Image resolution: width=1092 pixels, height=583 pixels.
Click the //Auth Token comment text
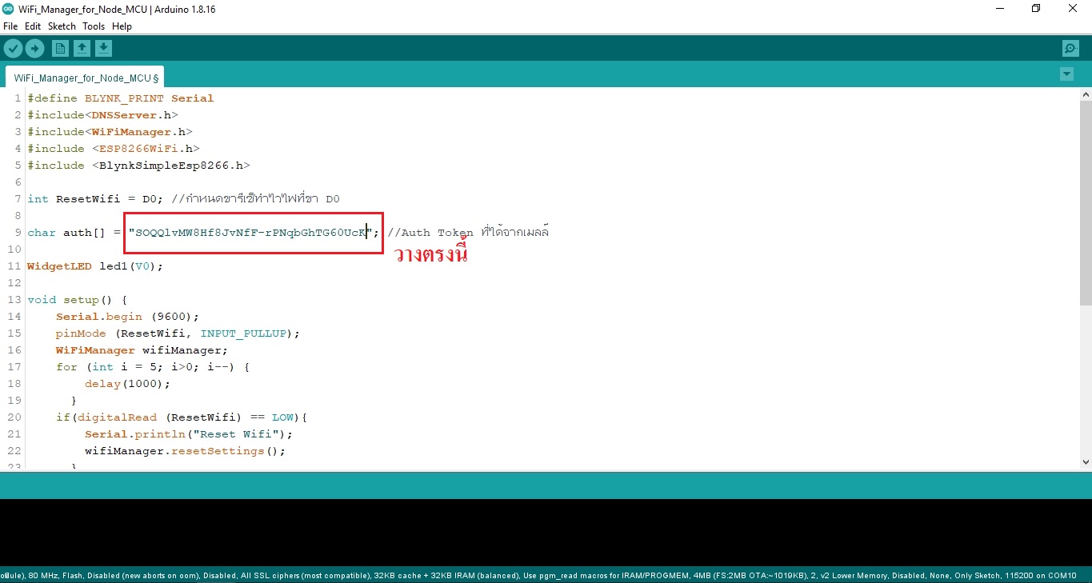coord(468,232)
